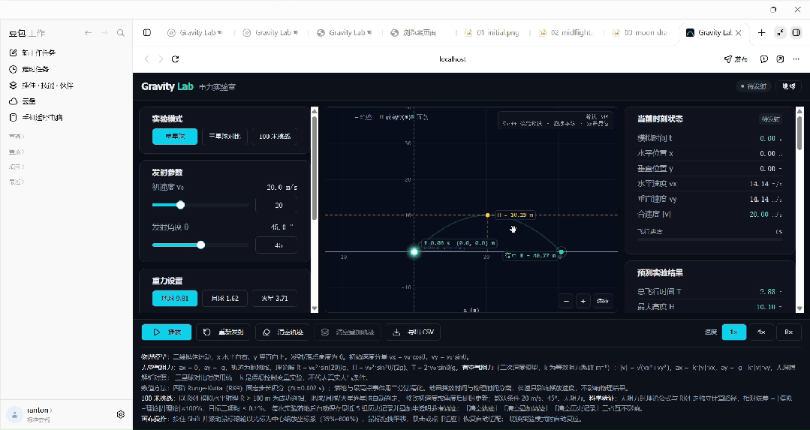
Task: Click the sidebar forward arrow icon
Action: tap(105, 33)
